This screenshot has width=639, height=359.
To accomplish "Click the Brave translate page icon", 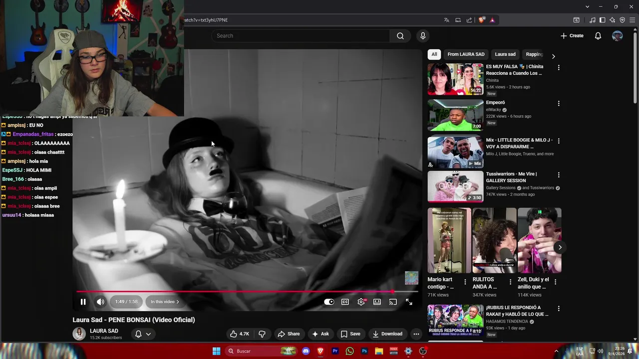I will [x=447, y=20].
